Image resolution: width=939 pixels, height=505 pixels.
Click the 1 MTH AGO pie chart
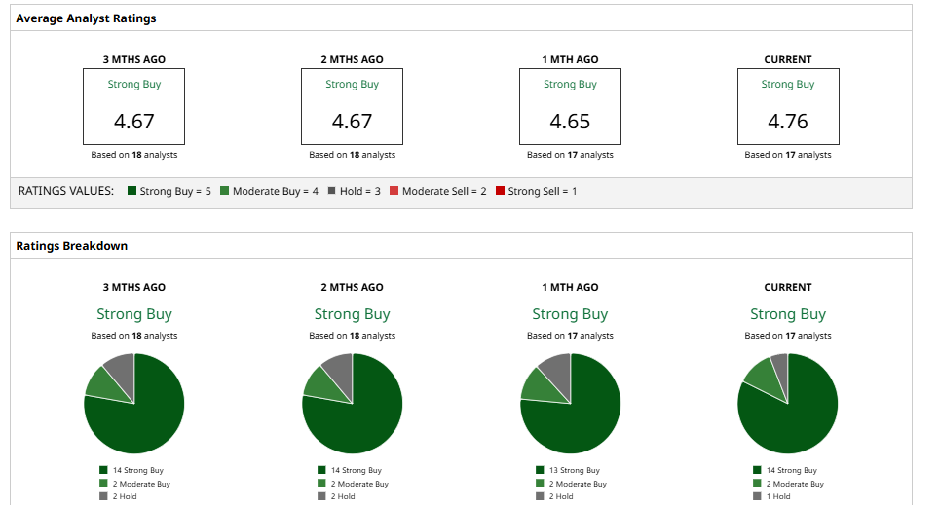pos(570,403)
